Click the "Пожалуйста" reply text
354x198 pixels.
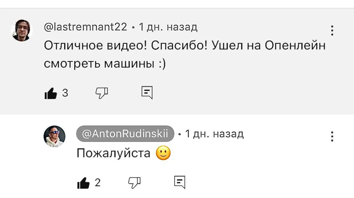pos(113,153)
